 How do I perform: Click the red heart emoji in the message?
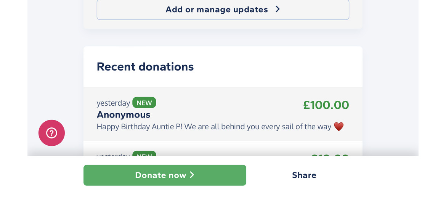(339, 127)
